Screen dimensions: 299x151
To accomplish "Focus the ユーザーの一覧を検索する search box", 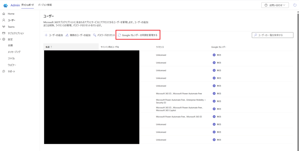I will (272, 35).
